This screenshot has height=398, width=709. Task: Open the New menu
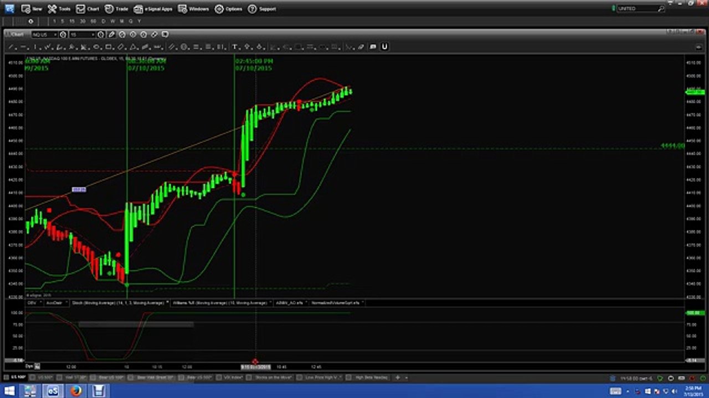(x=32, y=9)
